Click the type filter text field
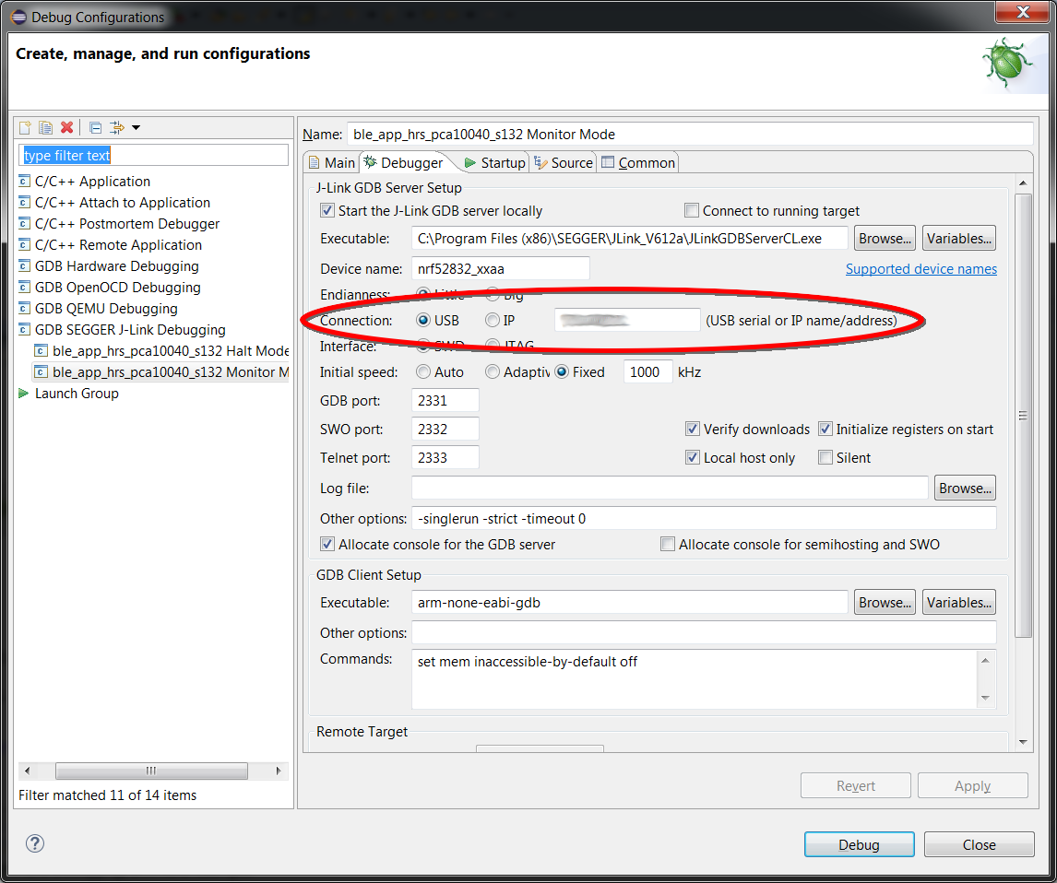 154,155
